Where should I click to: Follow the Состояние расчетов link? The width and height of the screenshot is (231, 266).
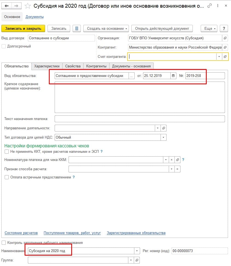[x=21, y=233]
